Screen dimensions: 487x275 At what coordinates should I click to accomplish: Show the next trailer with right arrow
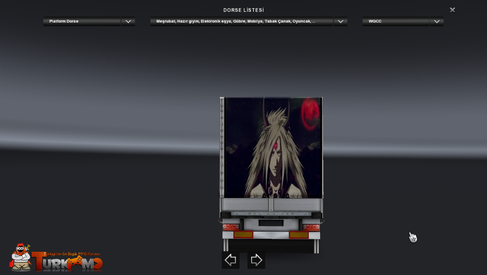256,260
